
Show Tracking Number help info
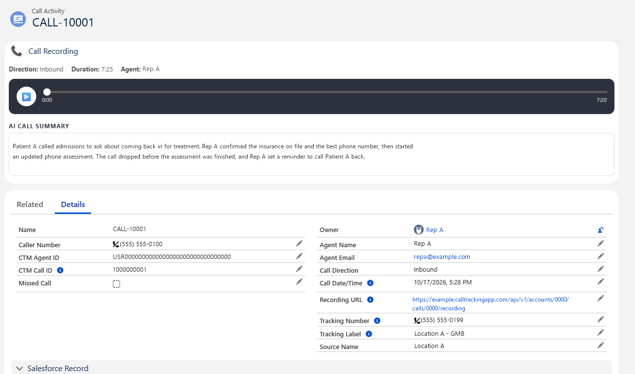pos(377,321)
